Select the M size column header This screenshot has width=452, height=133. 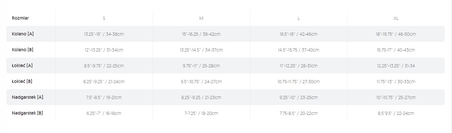[201, 18]
